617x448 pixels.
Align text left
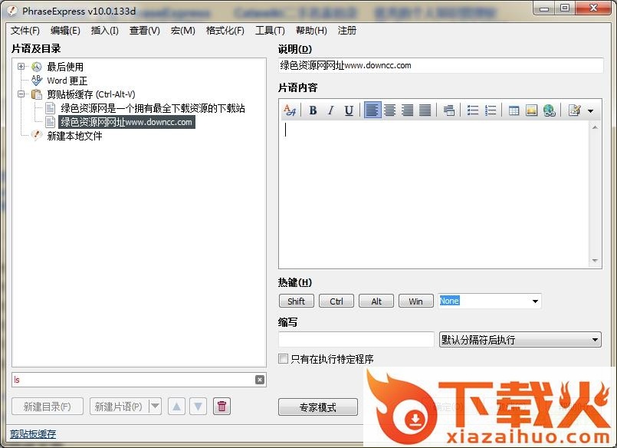pos(372,110)
